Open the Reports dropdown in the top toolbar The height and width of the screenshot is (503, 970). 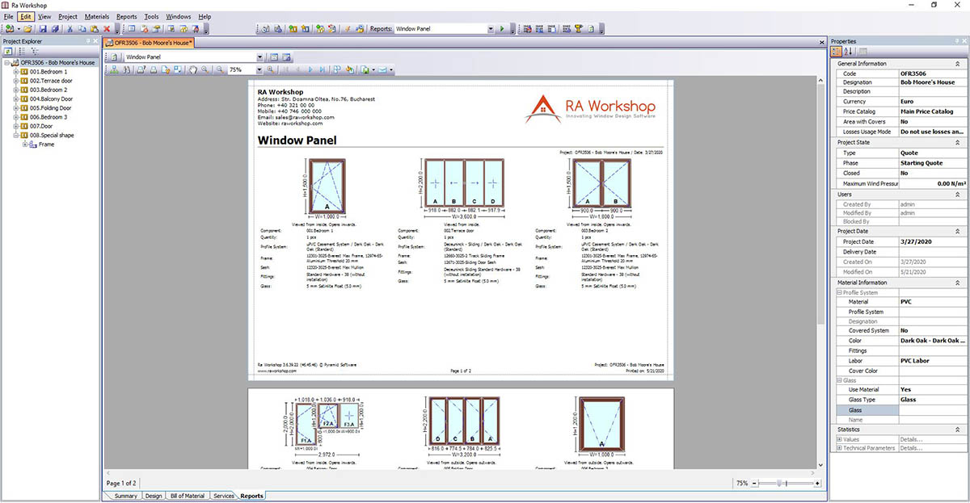490,29
